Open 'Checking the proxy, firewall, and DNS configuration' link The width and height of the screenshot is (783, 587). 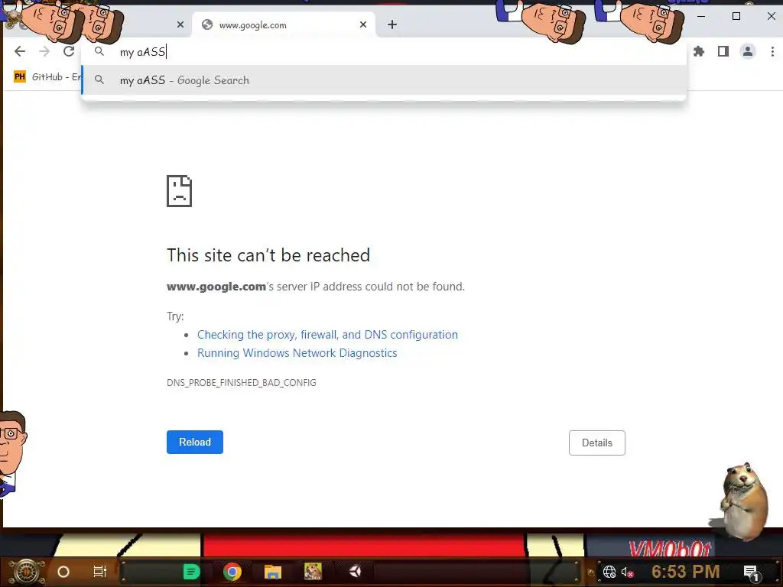(x=327, y=335)
